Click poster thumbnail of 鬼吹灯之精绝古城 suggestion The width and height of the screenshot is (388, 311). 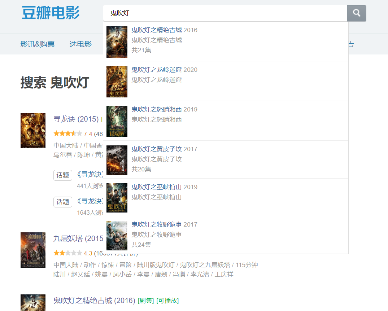point(117,42)
